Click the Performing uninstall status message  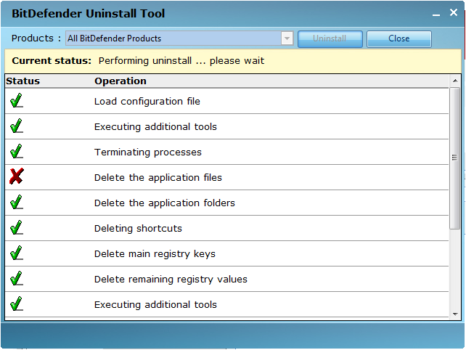click(181, 61)
